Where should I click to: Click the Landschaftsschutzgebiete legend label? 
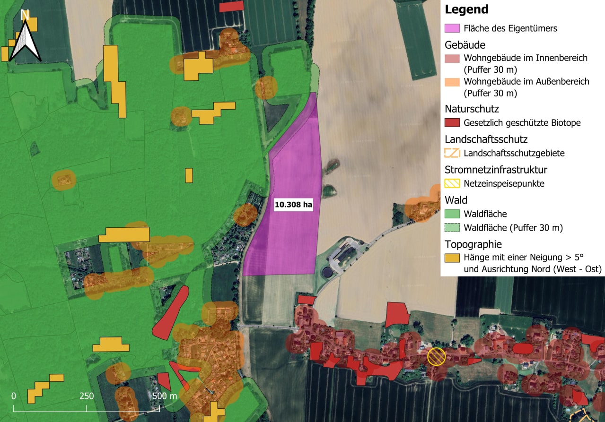point(514,153)
